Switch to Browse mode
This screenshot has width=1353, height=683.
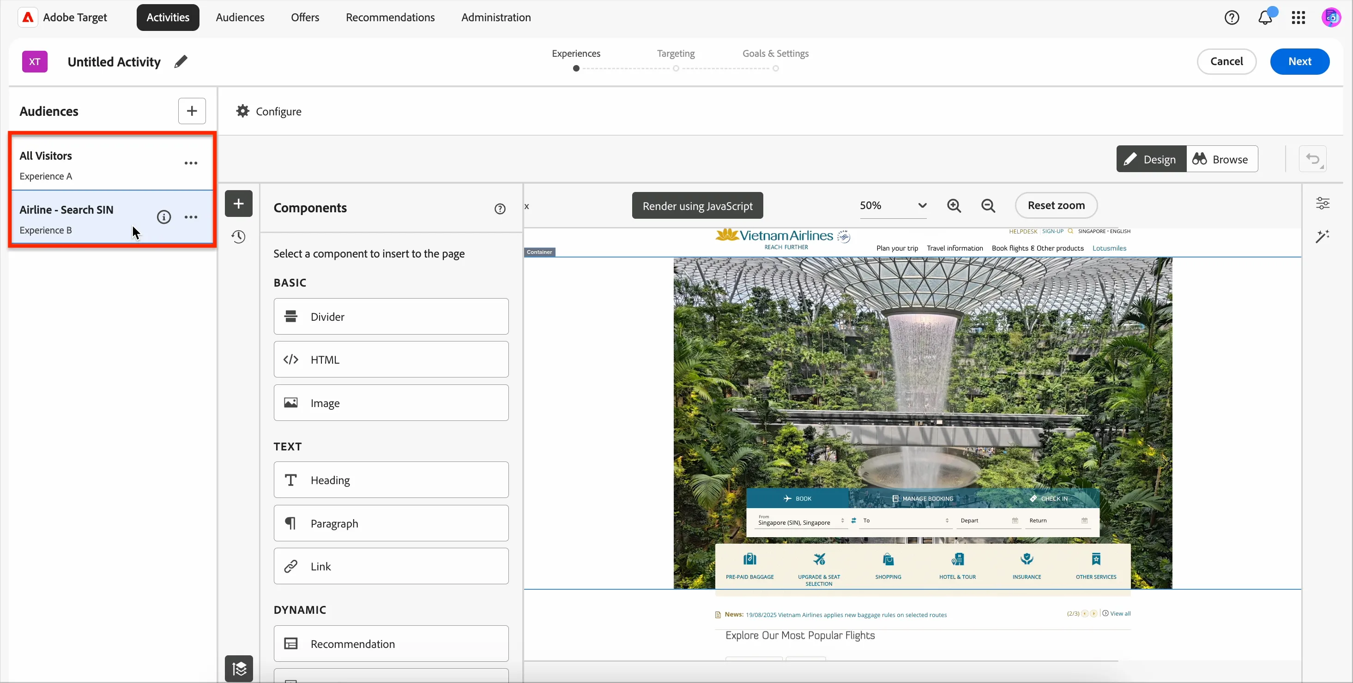coord(1222,159)
